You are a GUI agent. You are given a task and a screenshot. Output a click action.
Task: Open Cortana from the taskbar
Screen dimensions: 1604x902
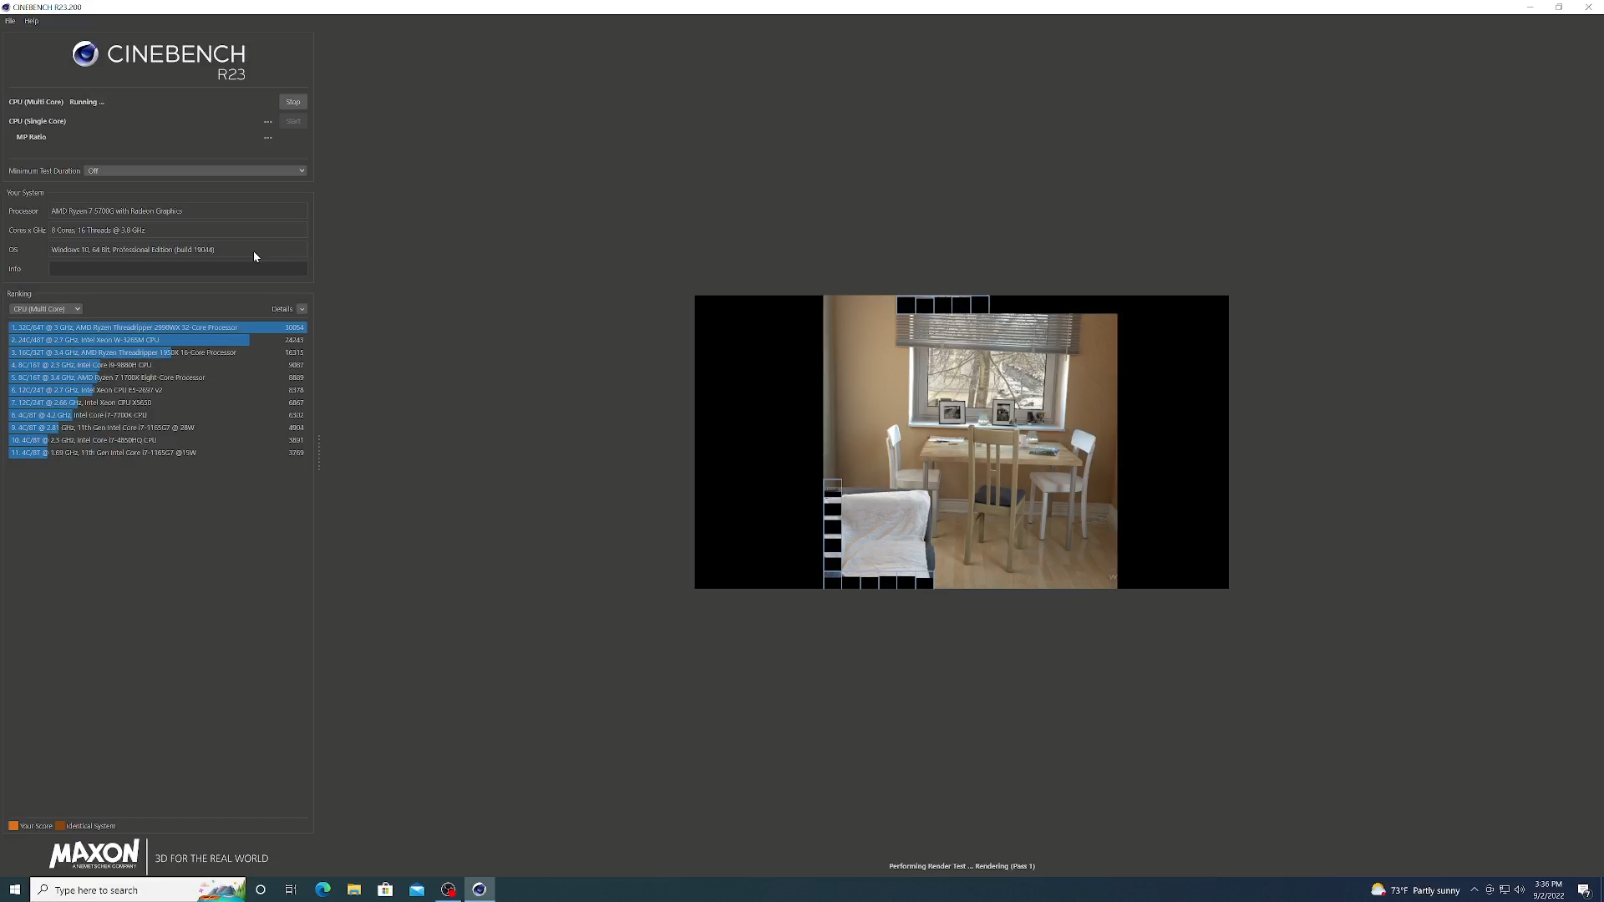[261, 889]
